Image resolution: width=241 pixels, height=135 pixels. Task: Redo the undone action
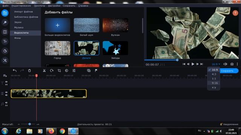pyautogui.click(x=22, y=70)
